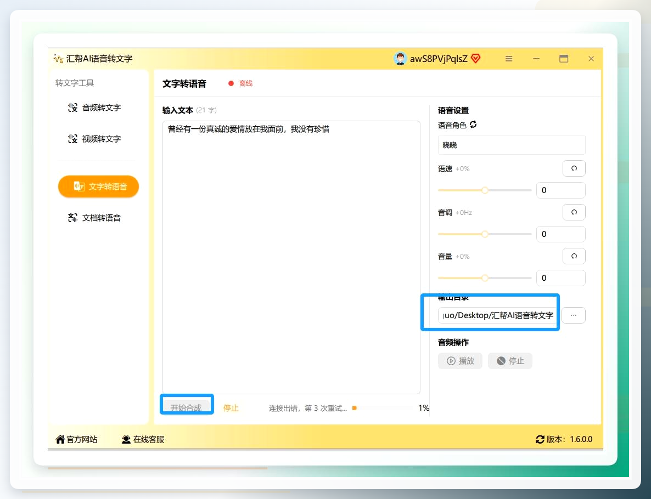Select 文字转语音 orange sidebar tab

tap(98, 186)
